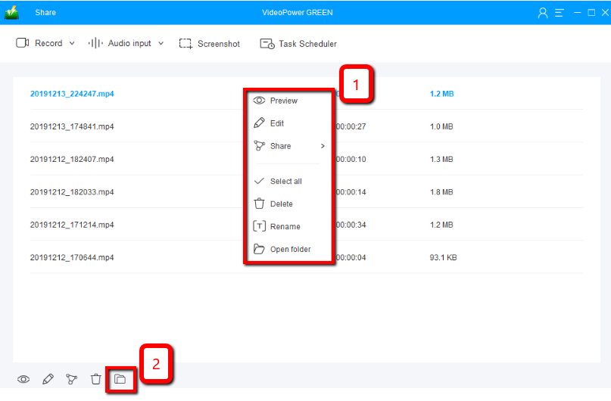Expand the Audio input dropdown arrow
The image size is (611, 401).
tap(161, 44)
